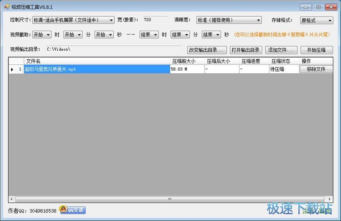Viewport: 341px width, 221px height.
Task: Click 打开输出目录 button
Action: [246, 50]
